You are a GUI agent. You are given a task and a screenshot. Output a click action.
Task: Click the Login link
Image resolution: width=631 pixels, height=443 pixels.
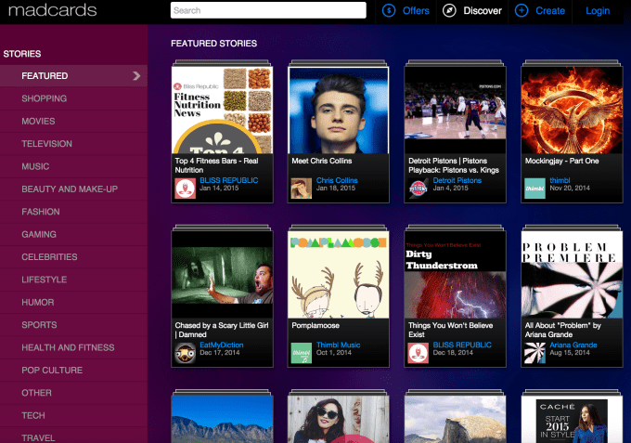[x=598, y=11]
